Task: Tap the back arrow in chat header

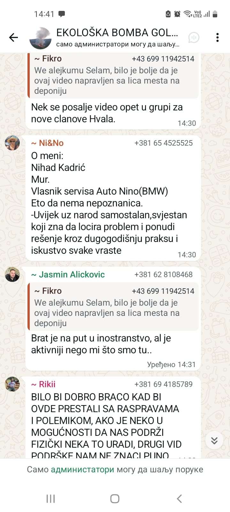Action: click(x=13, y=37)
